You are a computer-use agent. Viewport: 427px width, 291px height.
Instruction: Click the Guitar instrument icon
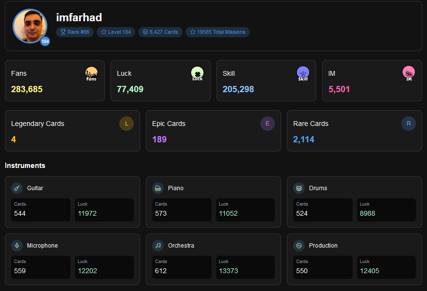coord(17,188)
